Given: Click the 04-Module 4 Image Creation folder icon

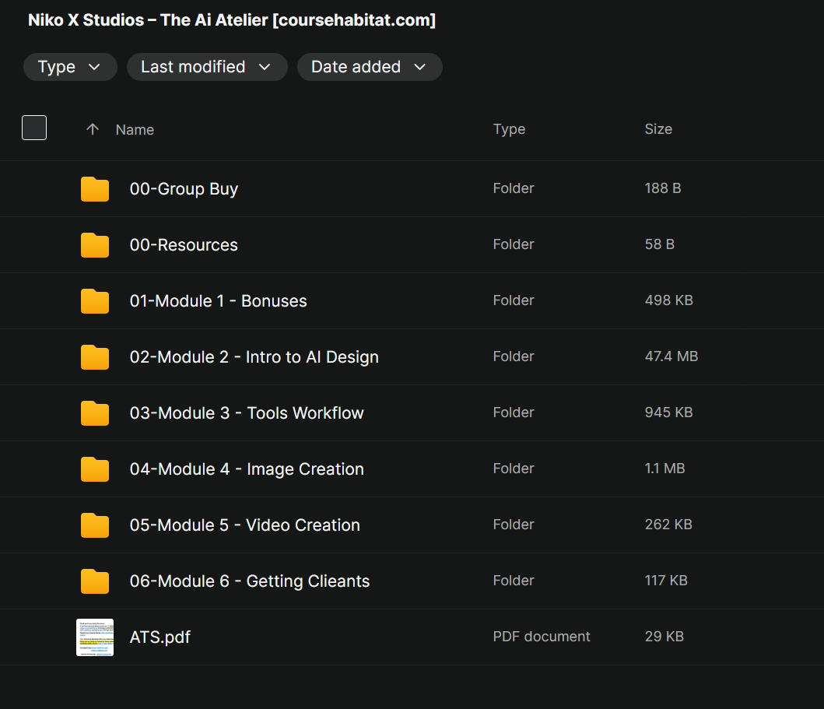Looking at the screenshot, I should pyautogui.click(x=95, y=469).
